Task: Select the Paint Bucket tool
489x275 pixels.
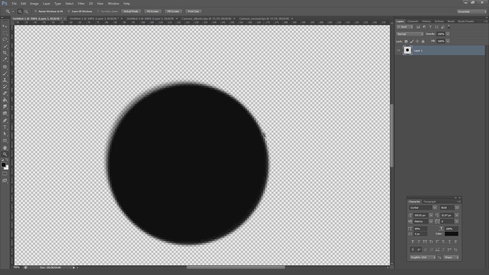Action: [x=5, y=100]
